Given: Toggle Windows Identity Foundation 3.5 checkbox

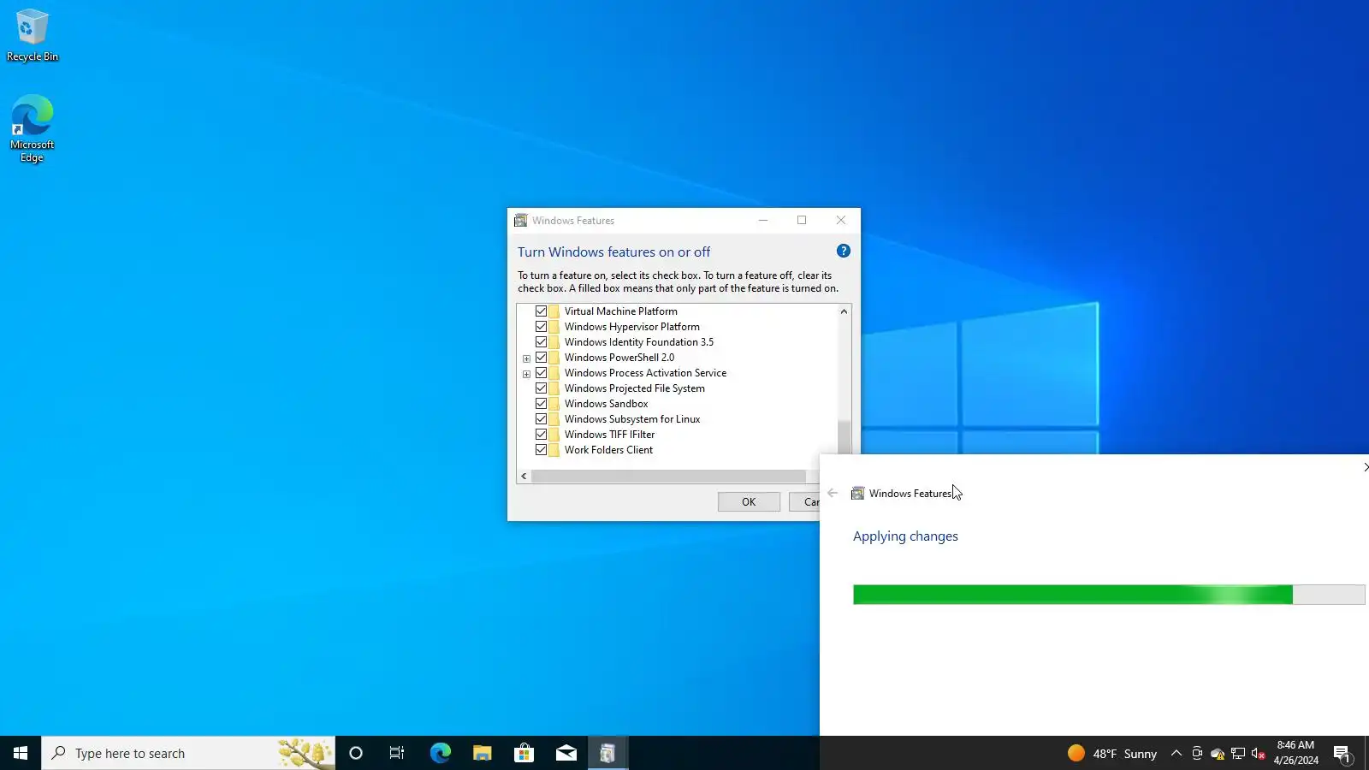Looking at the screenshot, I should (541, 342).
